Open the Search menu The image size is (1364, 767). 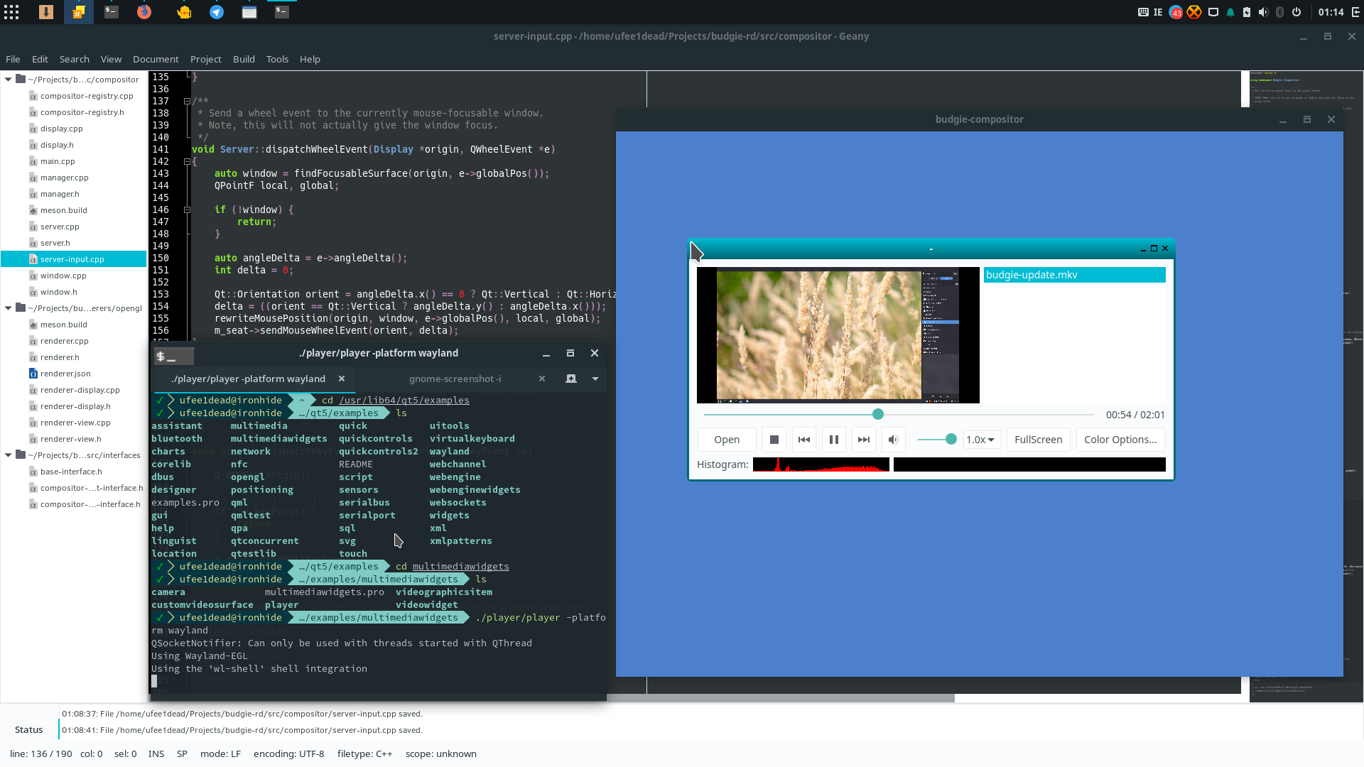(x=75, y=59)
